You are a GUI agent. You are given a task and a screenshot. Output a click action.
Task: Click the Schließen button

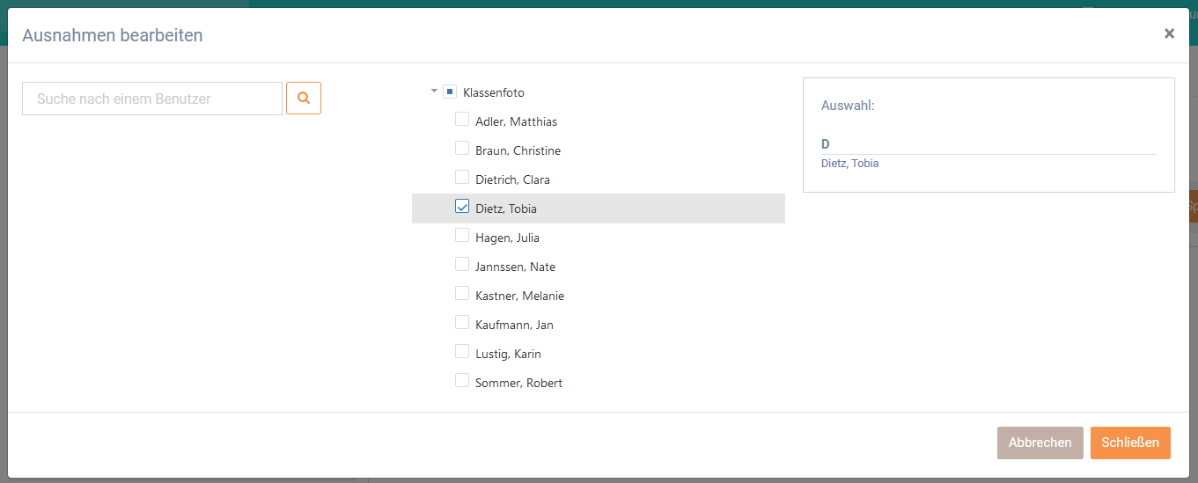[x=1130, y=443]
